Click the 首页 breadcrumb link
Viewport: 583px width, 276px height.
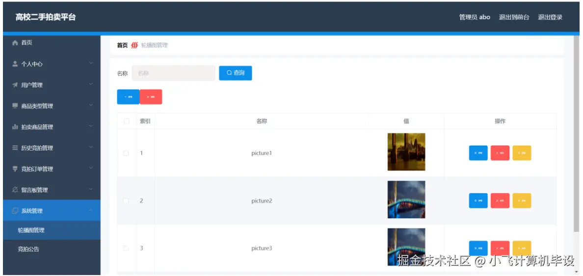[122, 45]
